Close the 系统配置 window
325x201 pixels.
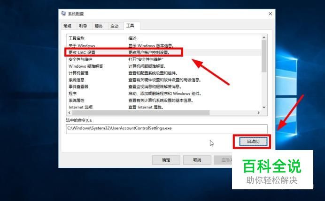(x=270, y=14)
